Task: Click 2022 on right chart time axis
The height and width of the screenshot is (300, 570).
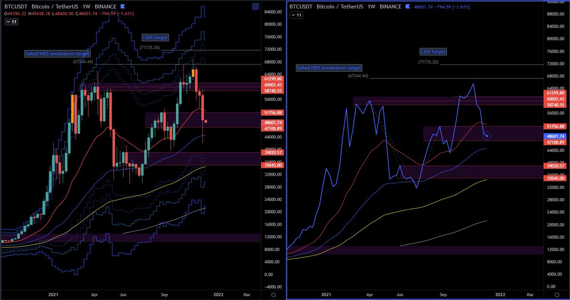Action: [500, 295]
